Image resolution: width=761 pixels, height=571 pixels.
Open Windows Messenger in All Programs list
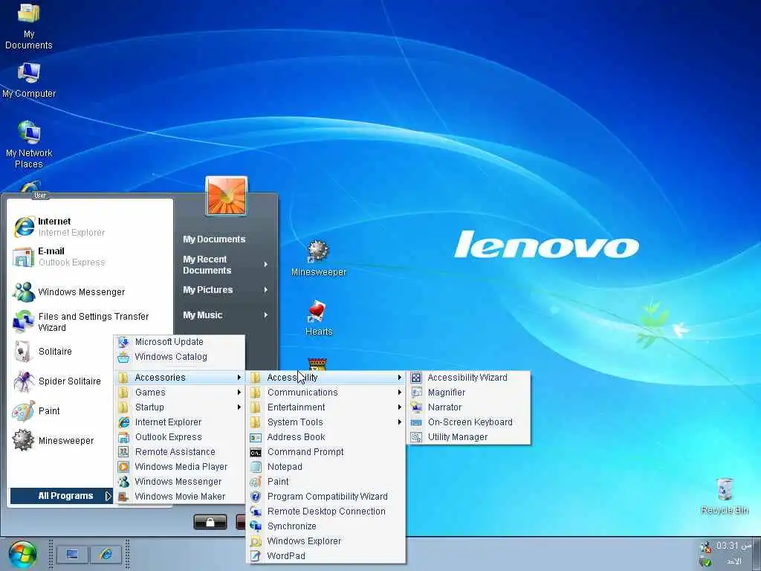[x=180, y=482]
